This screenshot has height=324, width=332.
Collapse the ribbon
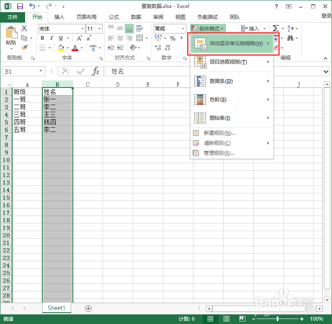tap(325, 58)
